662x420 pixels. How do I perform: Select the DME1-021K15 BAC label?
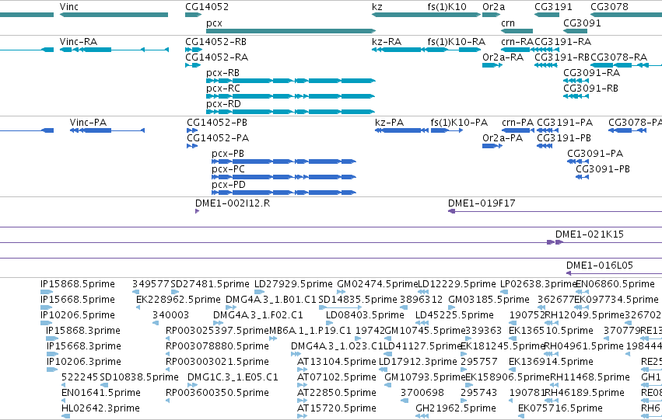click(590, 234)
